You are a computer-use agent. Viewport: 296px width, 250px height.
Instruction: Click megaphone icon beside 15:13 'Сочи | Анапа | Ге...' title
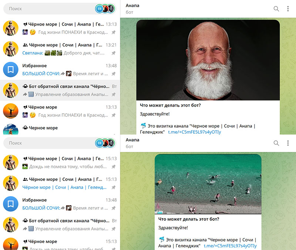pos(25,159)
